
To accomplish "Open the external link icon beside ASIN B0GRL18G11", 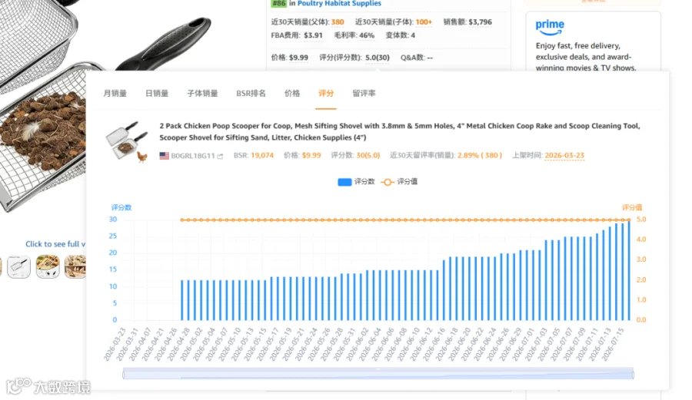I will pos(220,156).
